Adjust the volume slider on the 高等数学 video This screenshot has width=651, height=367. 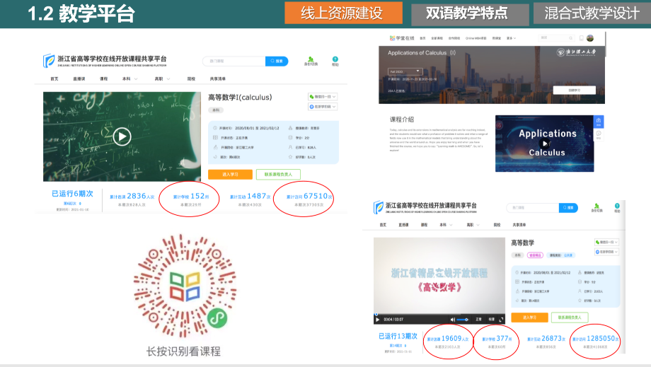(x=463, y=320)
